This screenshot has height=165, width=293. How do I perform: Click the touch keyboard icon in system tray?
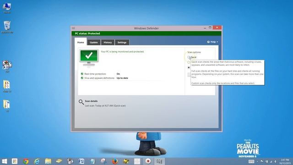click(251, 161)
